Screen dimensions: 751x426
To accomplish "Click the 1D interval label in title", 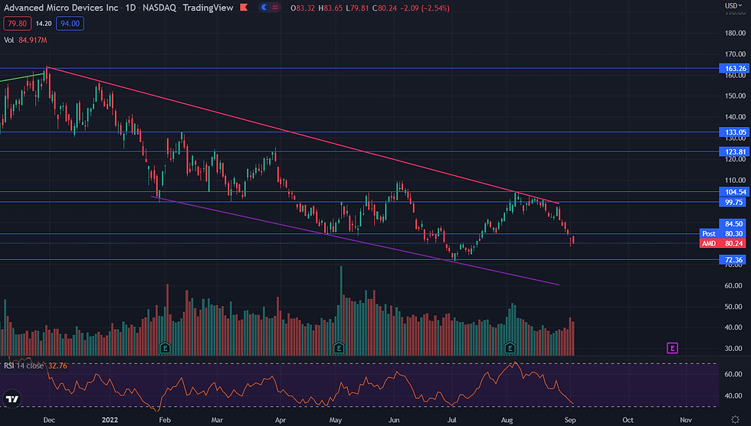I will 130,8.
